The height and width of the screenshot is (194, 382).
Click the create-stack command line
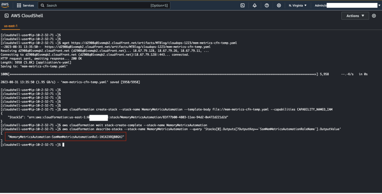click(x=167, y=109)
